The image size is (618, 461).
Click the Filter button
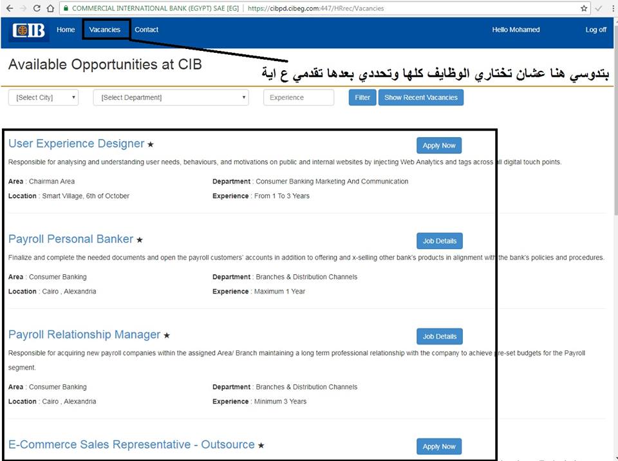[x=362, y=97]
